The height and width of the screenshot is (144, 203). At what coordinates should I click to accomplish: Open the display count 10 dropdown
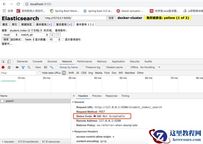click(54, 40)
